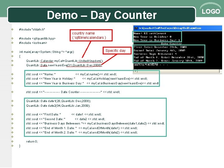Click console output 'New Year is Holiday: 0'
The image size is (224, 168).
(152, 37)
